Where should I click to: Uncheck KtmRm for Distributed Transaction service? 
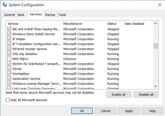9,64
